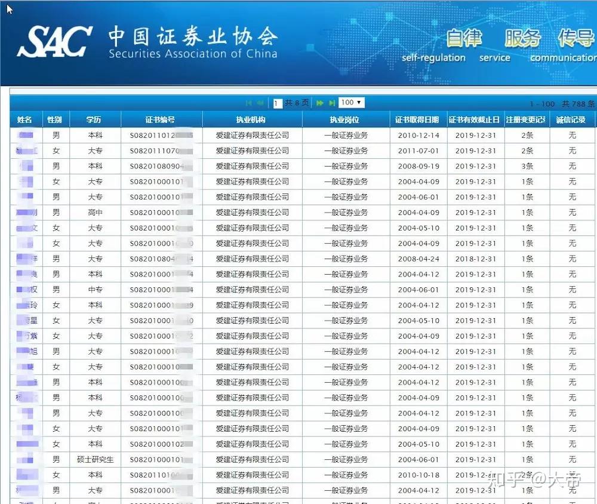Click the 2011-07-01 certificate date cell
The height and width of the screenshot is (504, 597).
tap(418, 151)
